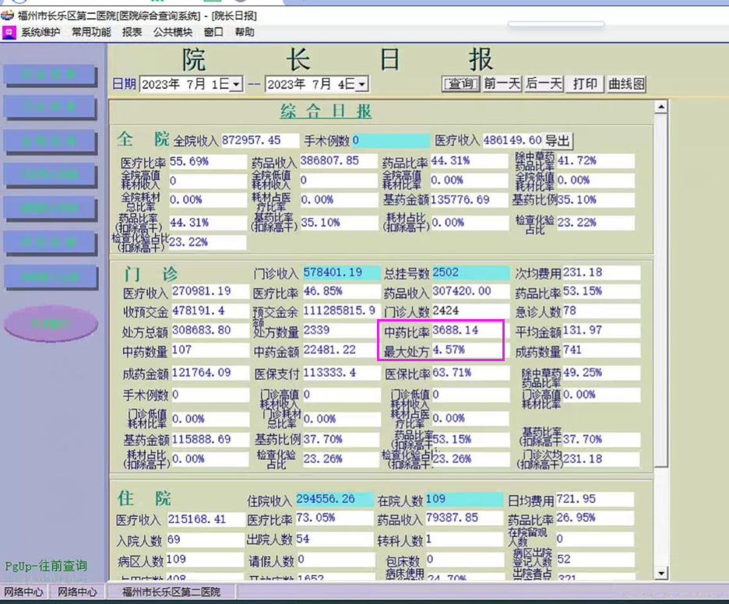Click the 查询 button

(460, 84)
